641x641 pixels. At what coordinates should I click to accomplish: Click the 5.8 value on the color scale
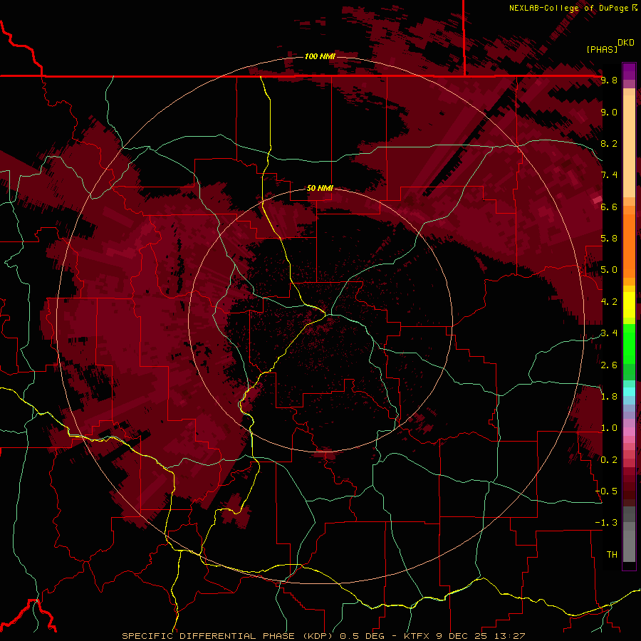pyautogui.click(x=609, y=239)
